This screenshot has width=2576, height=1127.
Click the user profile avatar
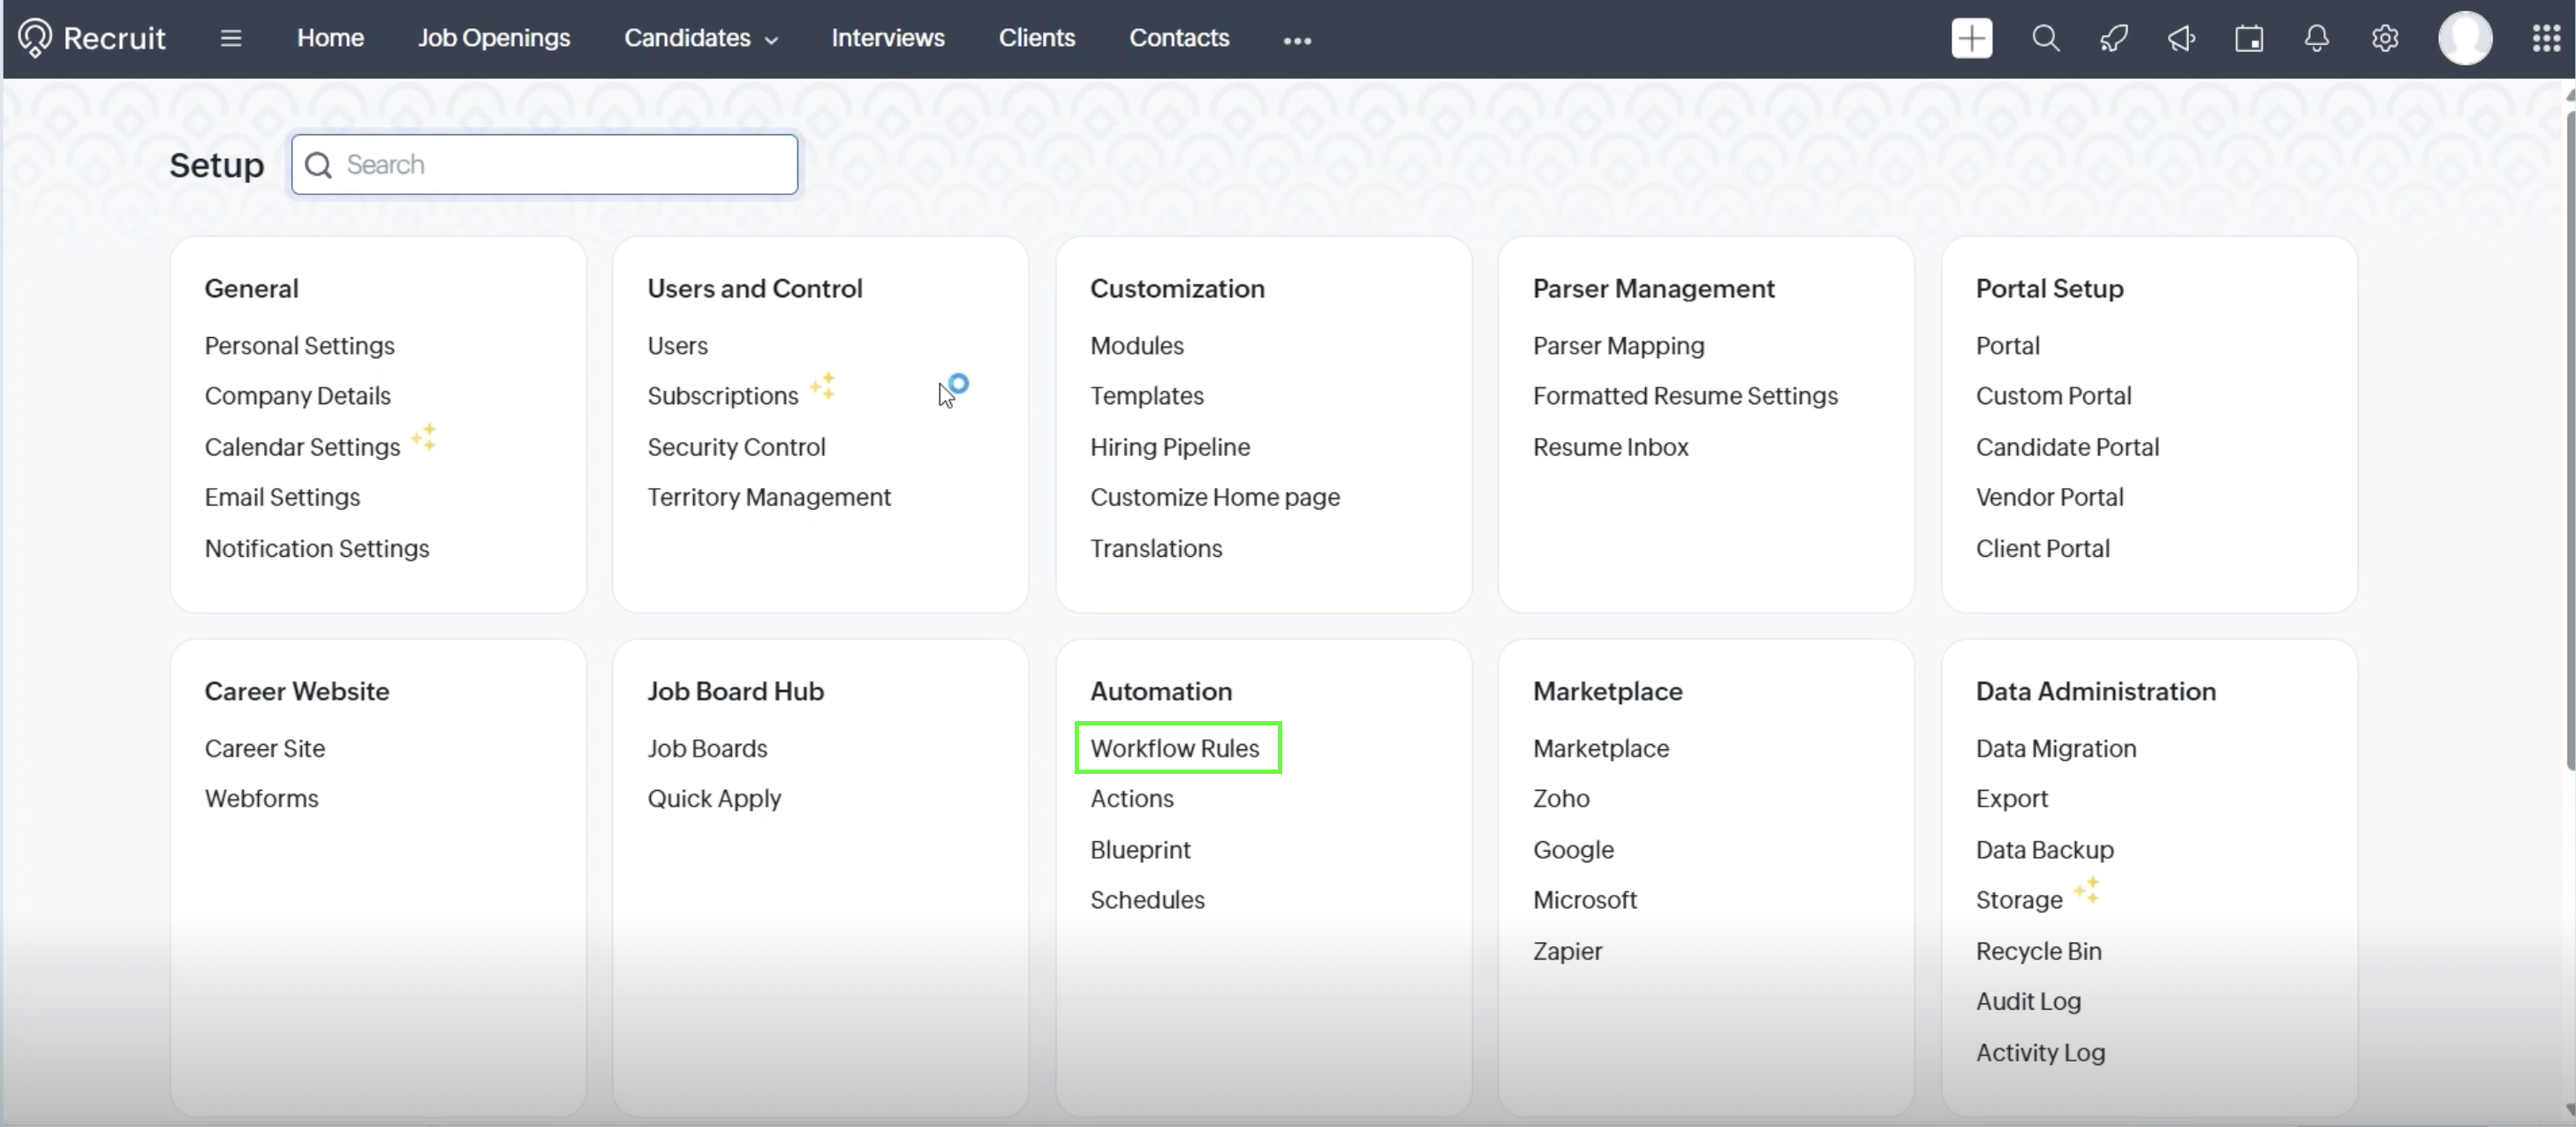tap(2464, 39)
